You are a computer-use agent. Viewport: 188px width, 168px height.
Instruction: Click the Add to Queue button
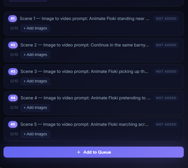[x=94, y=152]
